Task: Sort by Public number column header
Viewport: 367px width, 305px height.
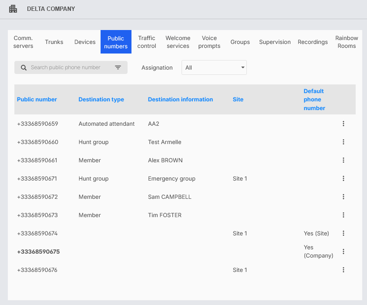Action: [x=37, y=100]
